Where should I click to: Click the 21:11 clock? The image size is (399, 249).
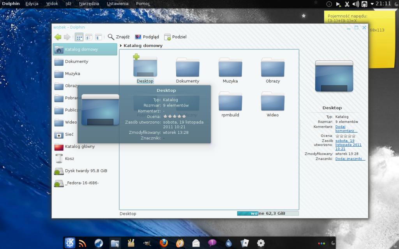[383, 4]
